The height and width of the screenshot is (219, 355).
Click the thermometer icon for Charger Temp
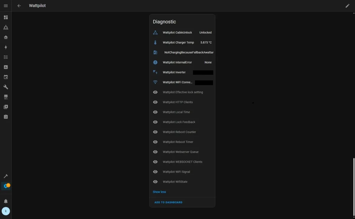155,43
